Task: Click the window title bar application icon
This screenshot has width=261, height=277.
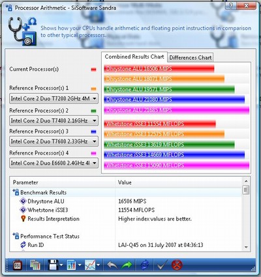Action: click(9, 8)
